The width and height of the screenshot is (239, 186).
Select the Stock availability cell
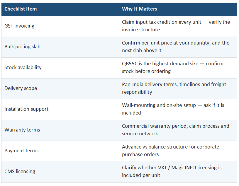tap(60, 68)
